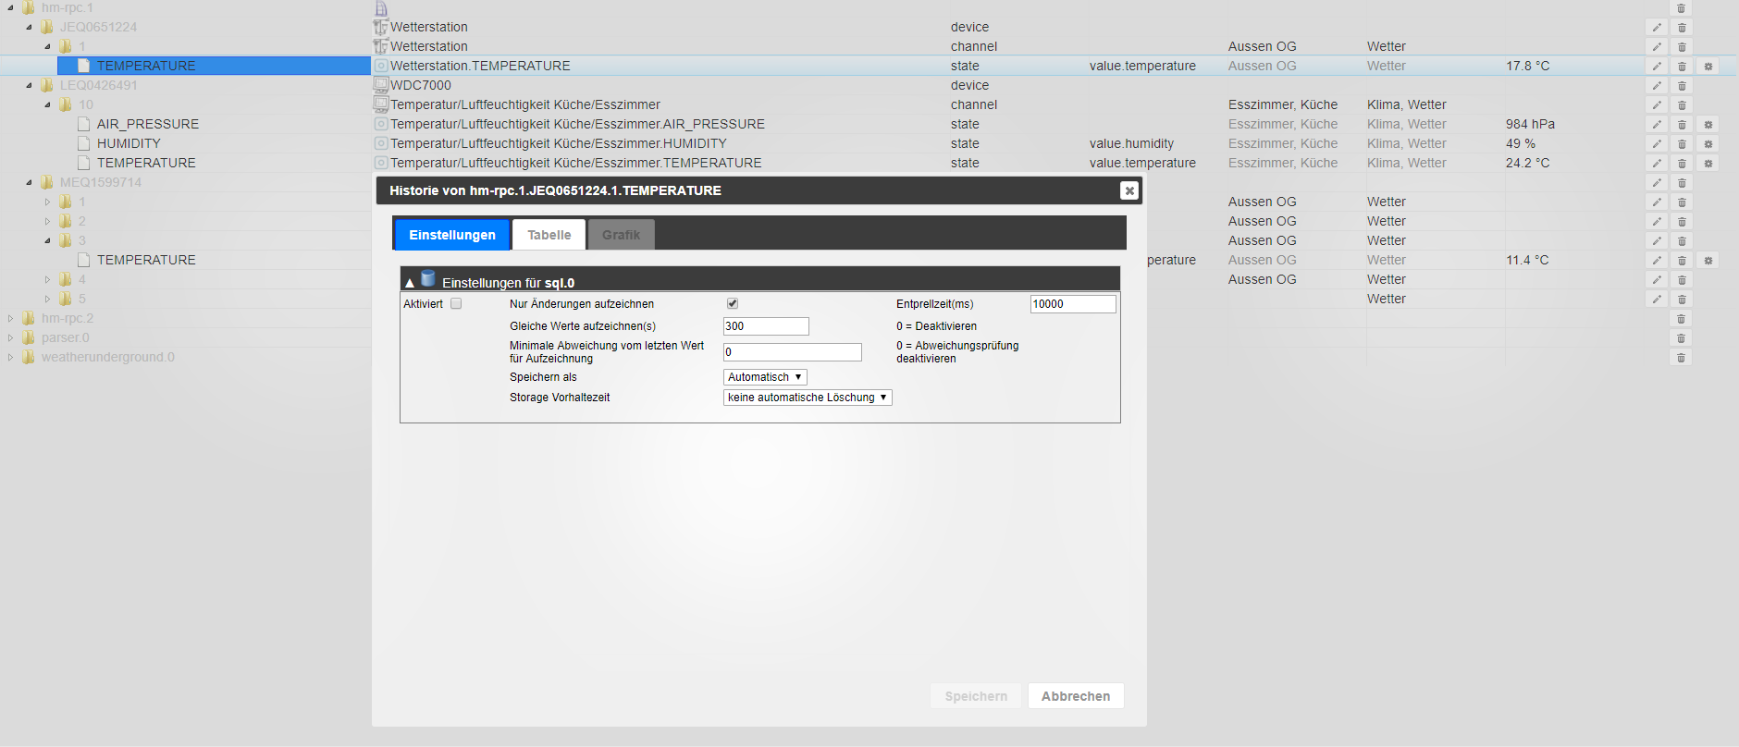Image resolution: width=1739 pixels, height=747 pixels.
Task: Collapse channel 10 under LEQ0426491
Action: tap(47, 104)
